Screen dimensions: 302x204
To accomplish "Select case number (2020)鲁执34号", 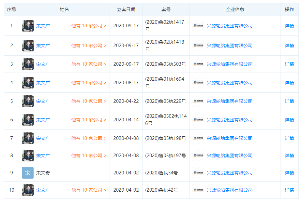I will pyautogui.click(x=161, y=173).
